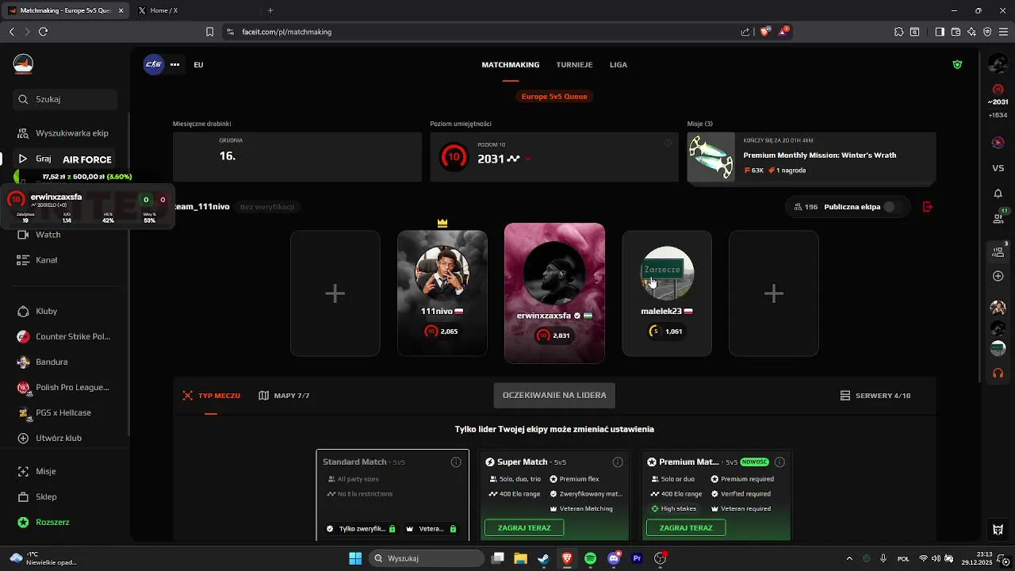Open Counter Strike Pol... club

[65, 336]
